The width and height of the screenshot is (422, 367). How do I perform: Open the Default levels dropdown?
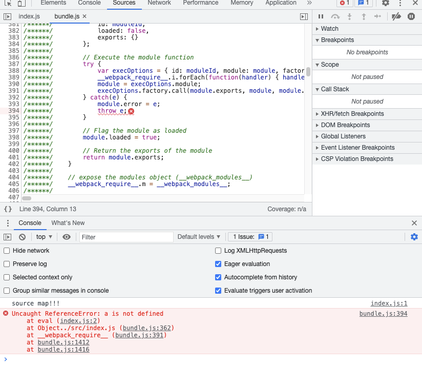tap(199, 237)
